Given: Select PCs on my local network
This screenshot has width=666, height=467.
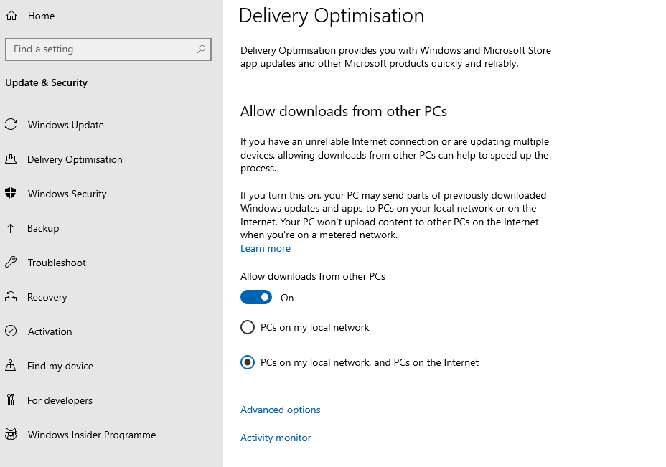Looking at the screenshot, I should point(248,328).
